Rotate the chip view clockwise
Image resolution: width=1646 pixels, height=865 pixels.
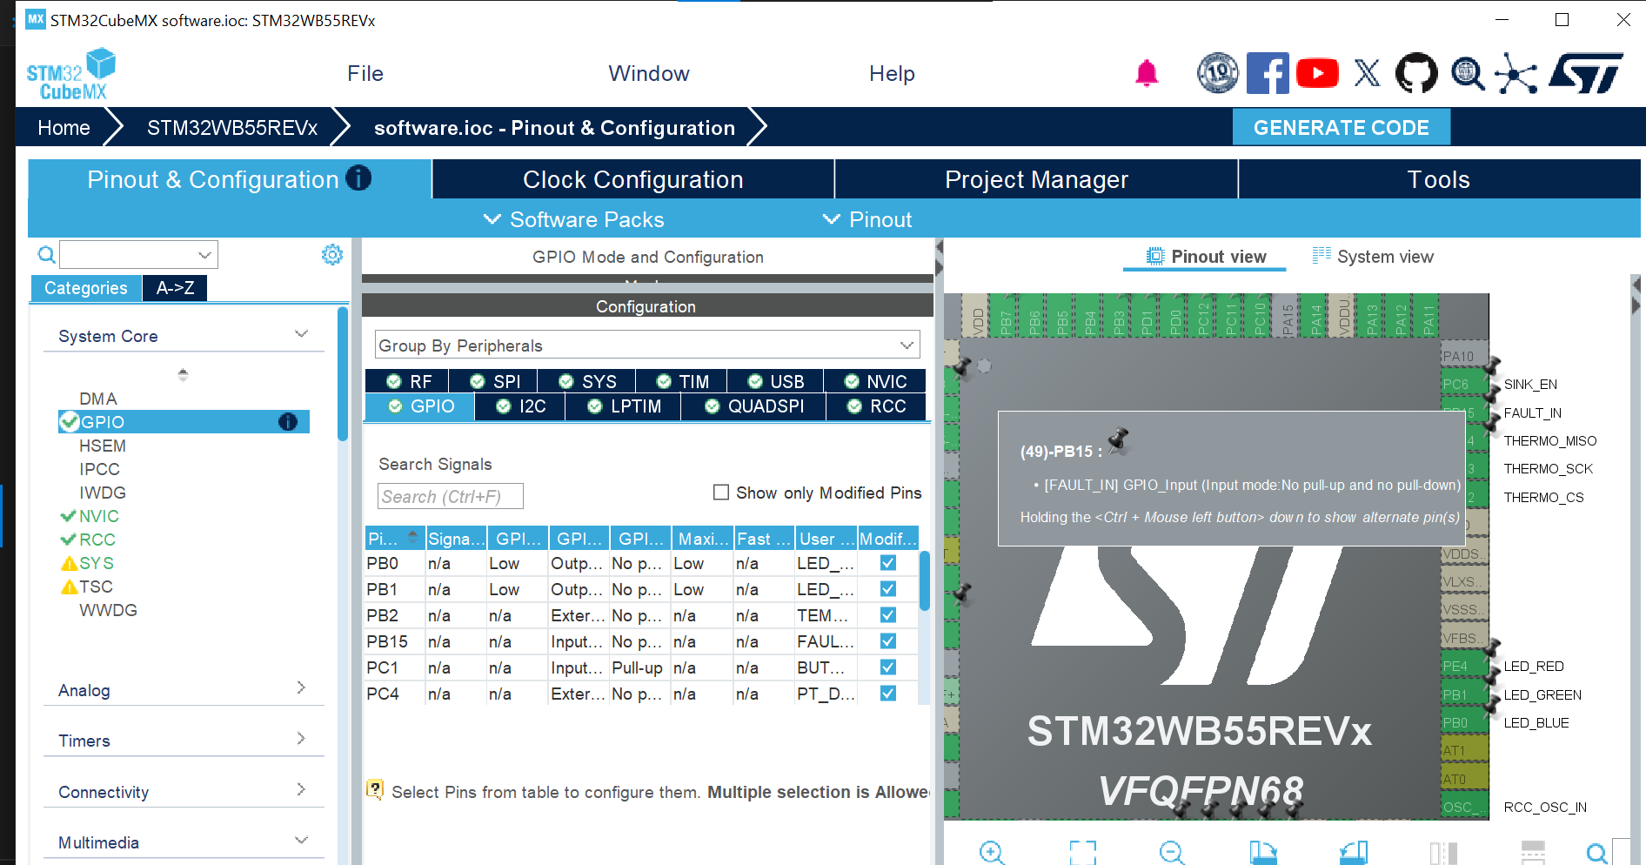[1262, 852]
